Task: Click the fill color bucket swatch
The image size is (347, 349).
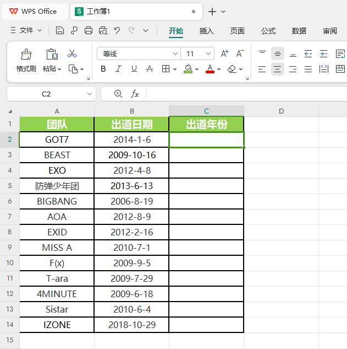Action: pos(188,69)
